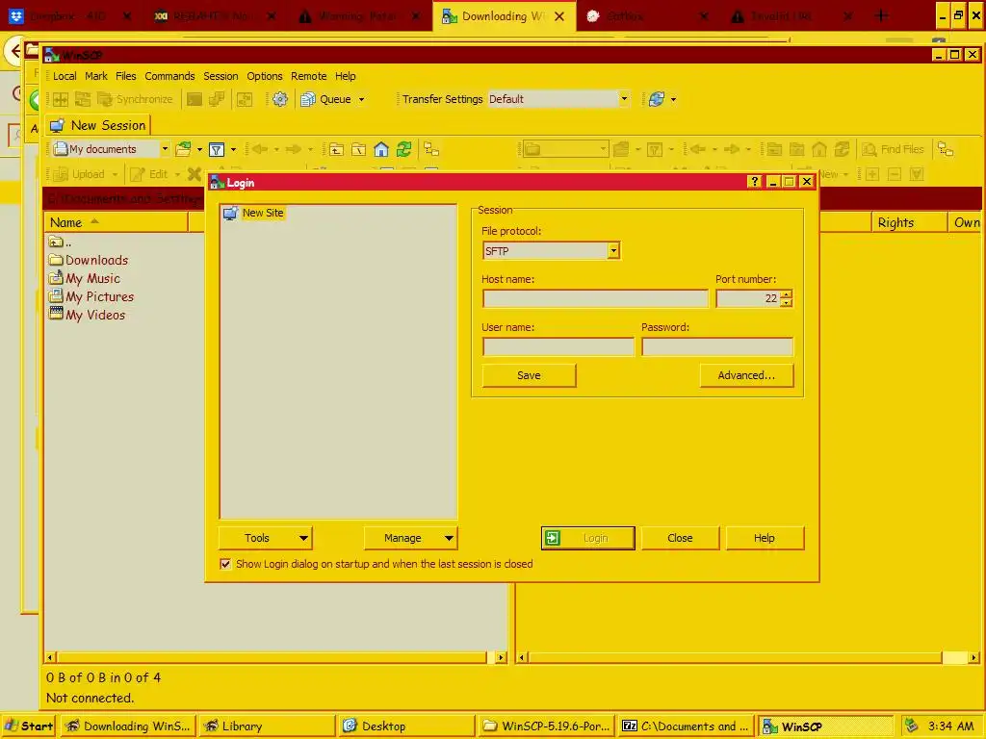The width and height of the screenshot is (986, 739).
Task: Click the Synchronize Browsing icon left of the gear
Action: pyautogui.click(x=245, y=99)
